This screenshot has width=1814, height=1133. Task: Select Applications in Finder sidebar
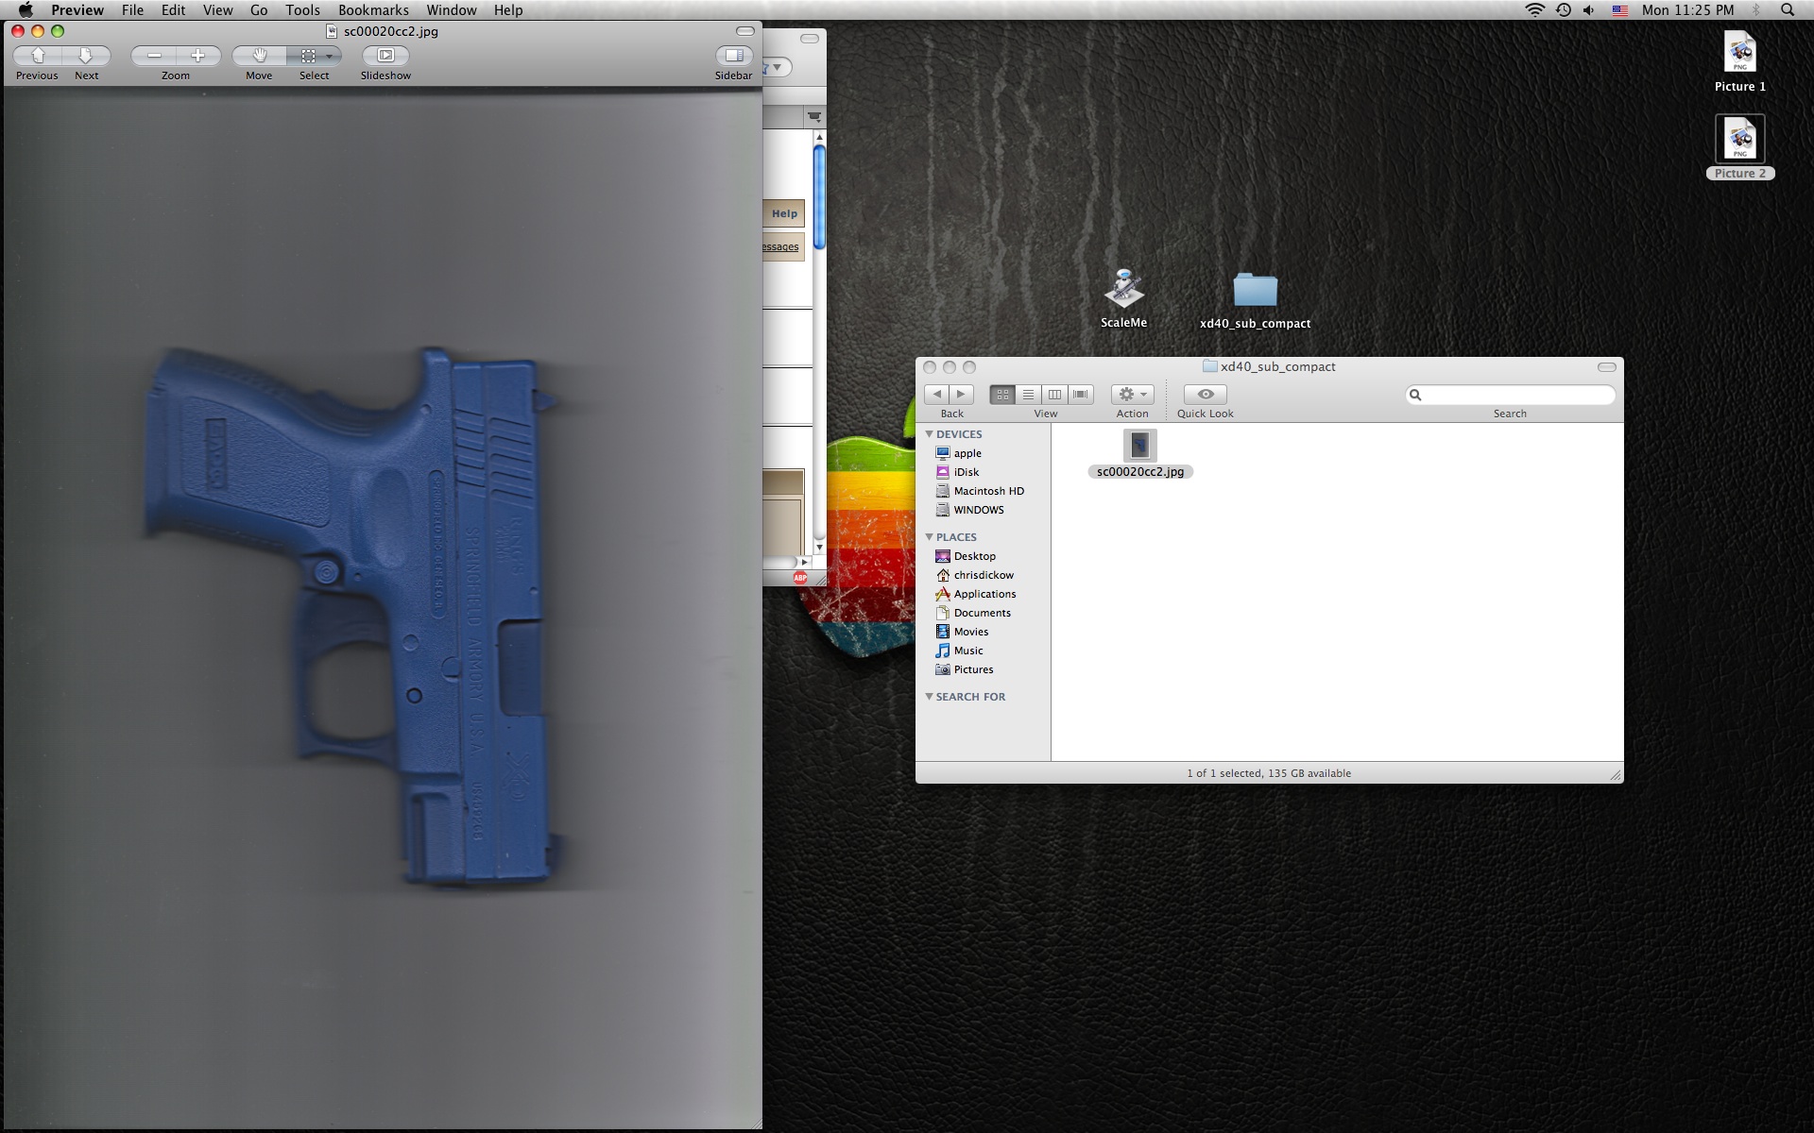pos(984,594)
